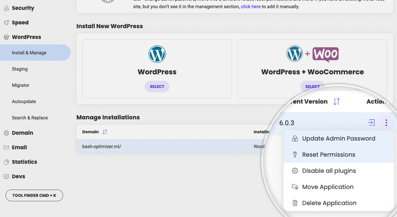This screenshot has width=397, height=217.
Task: Expand the Security section
Action: click(23, 8)
